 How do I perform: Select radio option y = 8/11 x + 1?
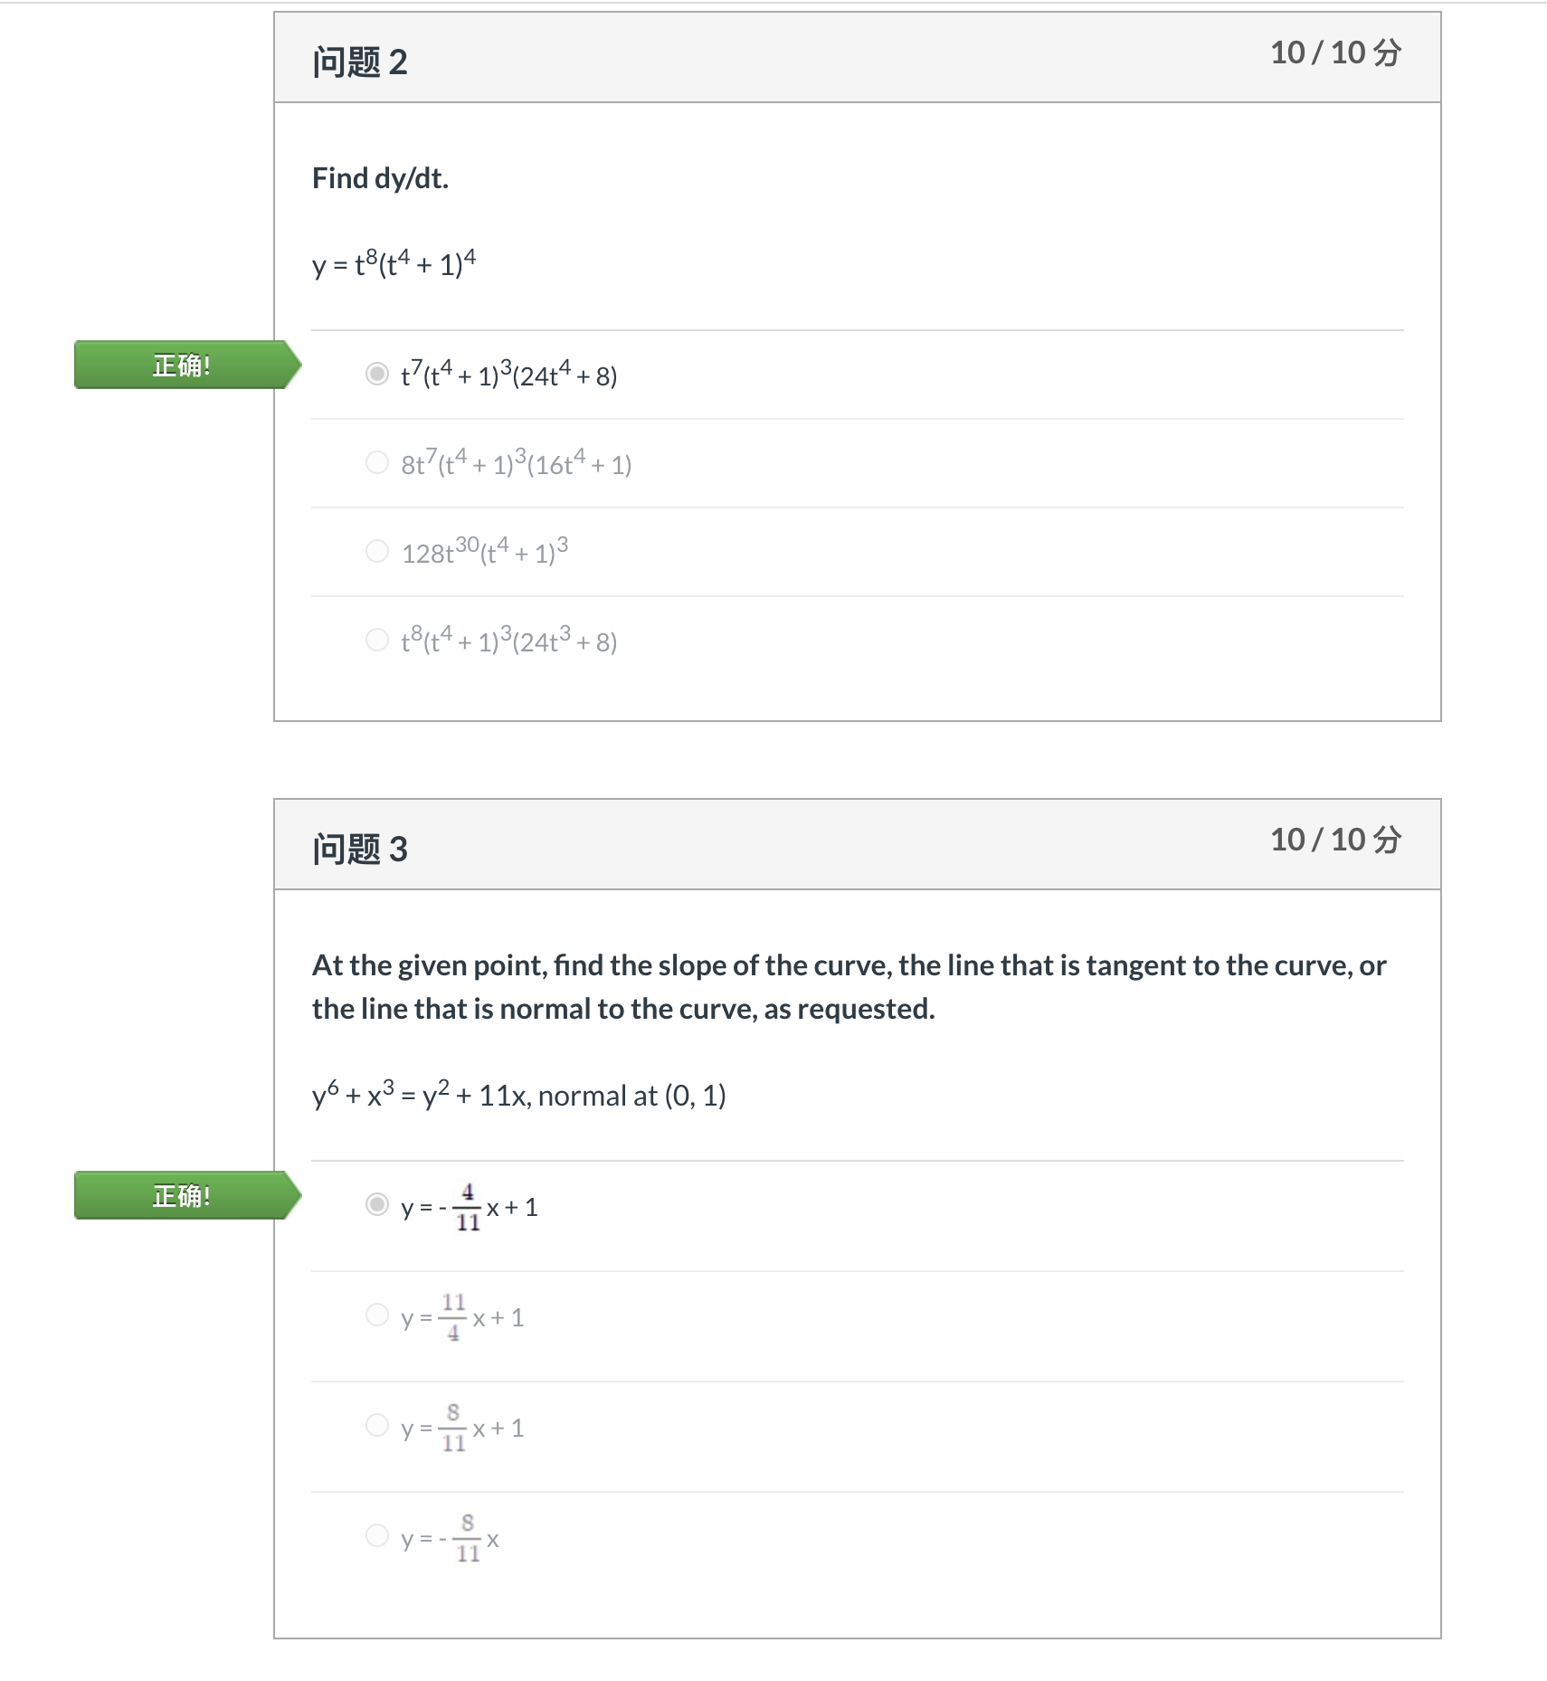377,1425
